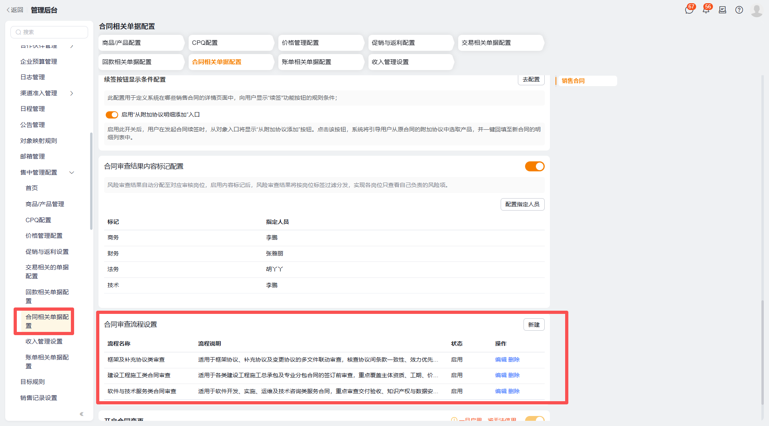Switch to CPQ配置 tab
The image size is (769, 426).
(231, 43)
